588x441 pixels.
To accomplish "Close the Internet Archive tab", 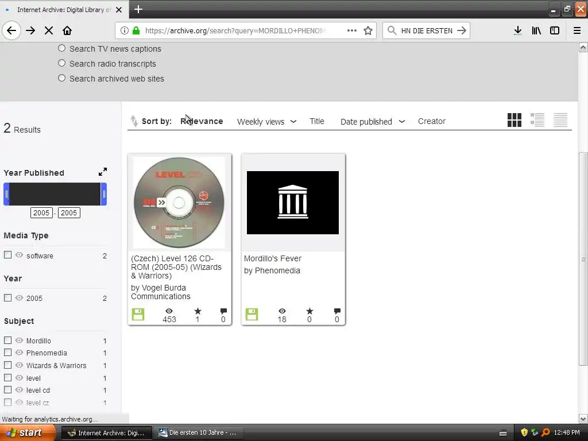I will coord(119,10).
